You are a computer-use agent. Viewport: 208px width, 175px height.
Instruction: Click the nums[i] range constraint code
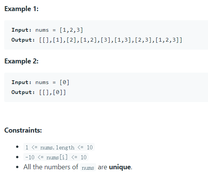[56, 157]
